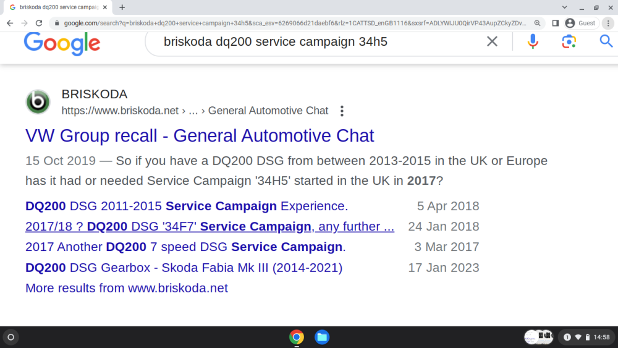Click the BRISKODA site favicon
The height and width of the screenshot is (348, 618).
click(x=38, y=102)
